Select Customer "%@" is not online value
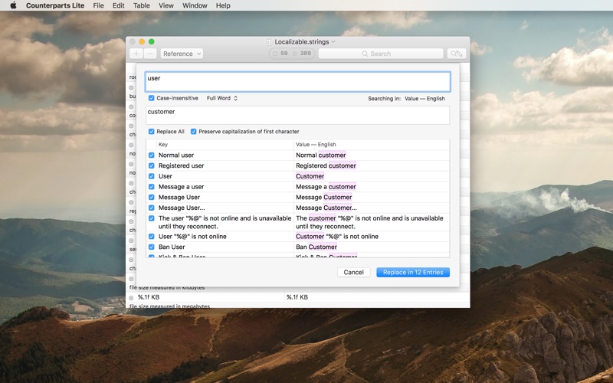This screenshot has width=613, height=383. click(x=372, y=237)
